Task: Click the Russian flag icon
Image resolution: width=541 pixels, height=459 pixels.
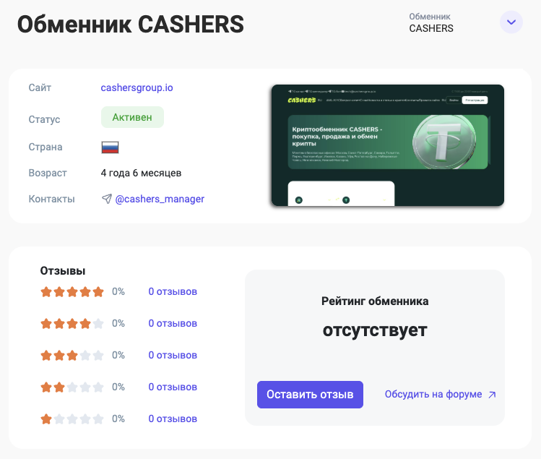Action: coord(110,147)
